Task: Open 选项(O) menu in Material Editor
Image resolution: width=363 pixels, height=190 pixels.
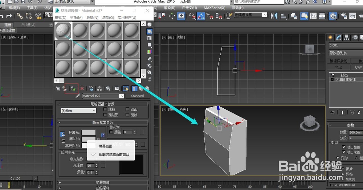Action: 108,17
